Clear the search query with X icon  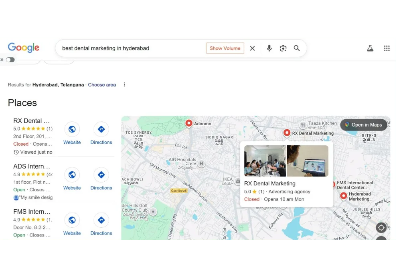coord(252,48)
